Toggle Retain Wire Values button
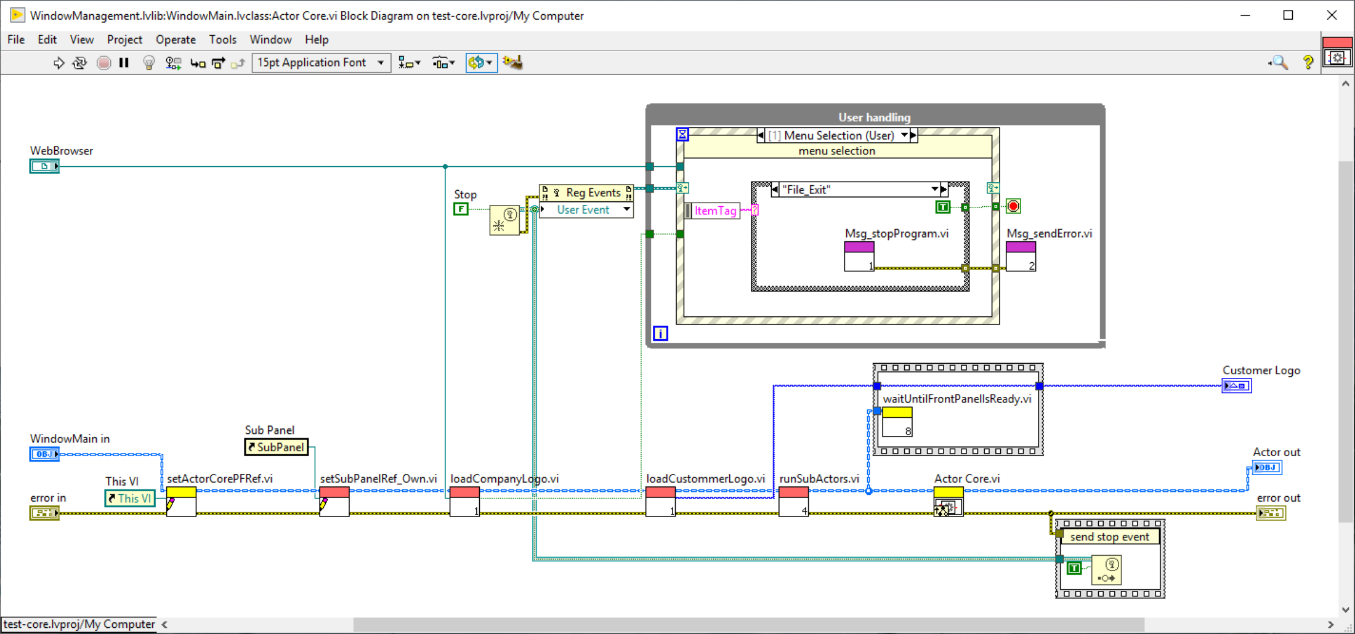This screenshot has height=634, width=1355. point(173,63)
